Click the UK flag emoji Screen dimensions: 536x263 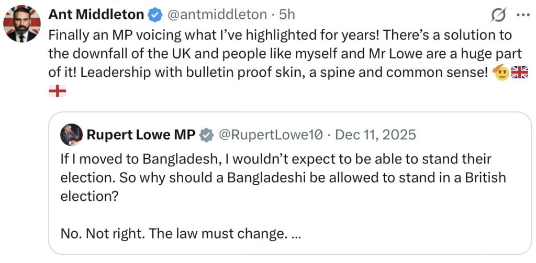pyautogui.click(x=520, y=73)
